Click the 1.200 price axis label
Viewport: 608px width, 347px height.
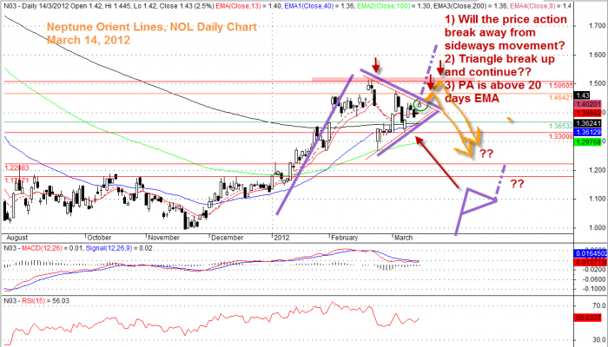click(x=597, y=170)
